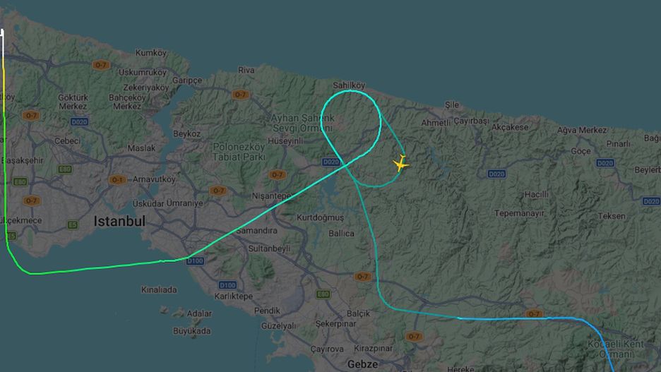Click the yellow airplane icon
661x372 pixels.
(x=400, y=164)
